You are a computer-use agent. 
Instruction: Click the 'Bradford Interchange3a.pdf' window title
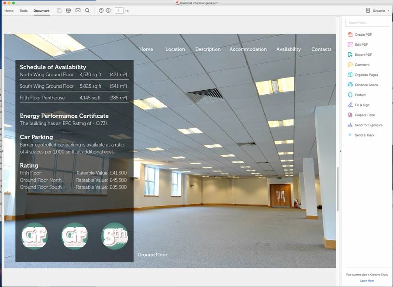[x=199, y=3]
